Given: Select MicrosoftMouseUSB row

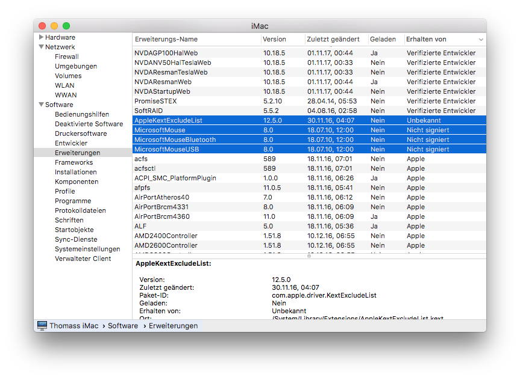Looking at the screenshot, I should 309,149.
